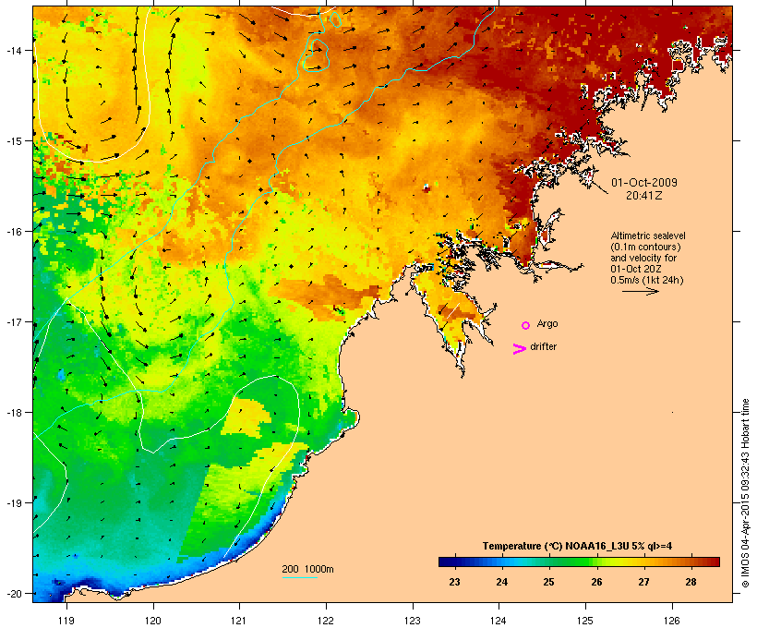This screenshot has width=757, height=628.
Task: Click the latitude label -16
Action: pyautogui.click(x=13, y=232)
